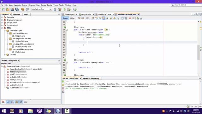Toggle Show Static Members filter in Navigator

coord(12,102)
